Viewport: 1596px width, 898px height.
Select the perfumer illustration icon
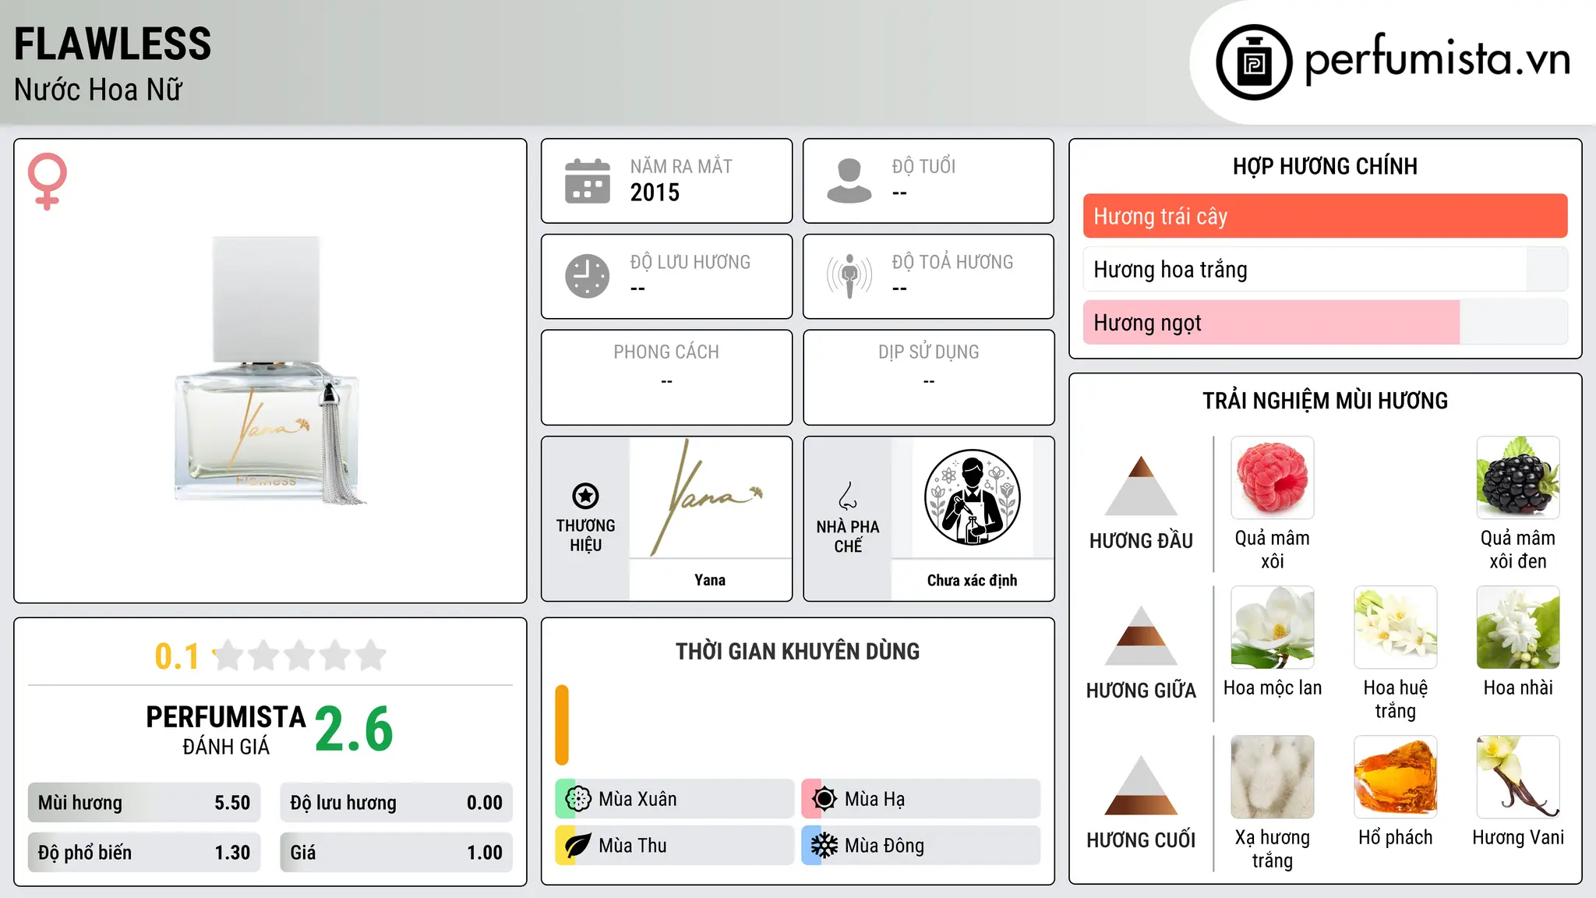[x=972, y=497]
